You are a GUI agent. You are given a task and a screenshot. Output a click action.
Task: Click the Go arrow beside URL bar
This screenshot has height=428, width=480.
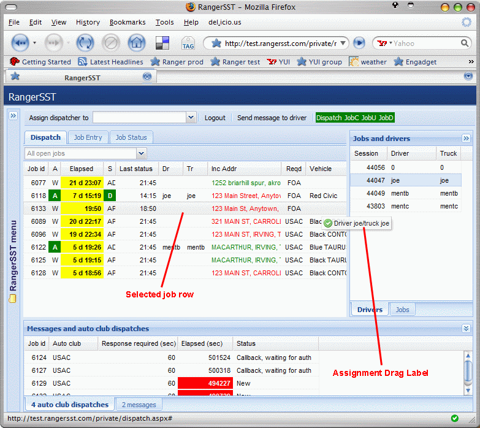(x=359, y=44)
